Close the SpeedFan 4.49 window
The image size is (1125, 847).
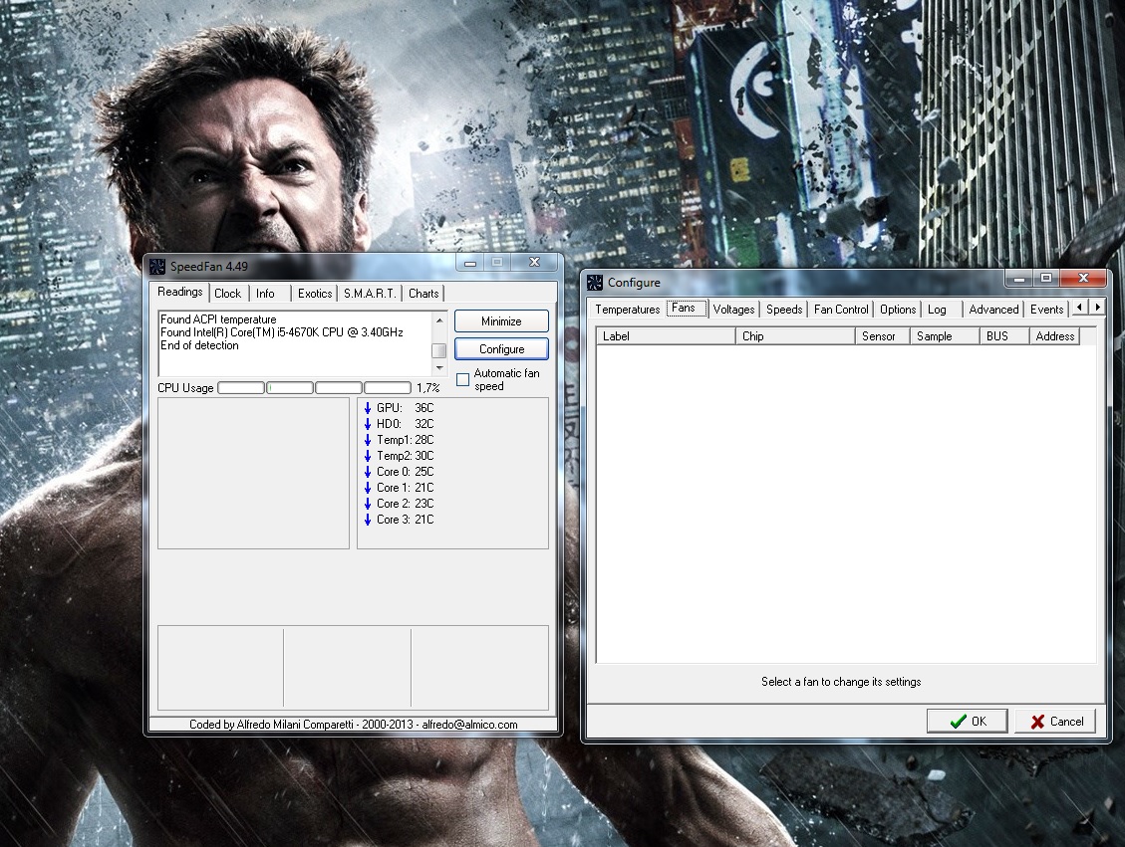(534, 263)
